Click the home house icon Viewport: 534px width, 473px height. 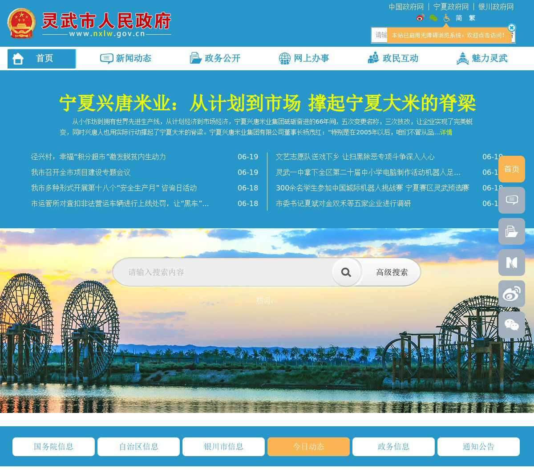pyautogui.click(x=18, y=58)
